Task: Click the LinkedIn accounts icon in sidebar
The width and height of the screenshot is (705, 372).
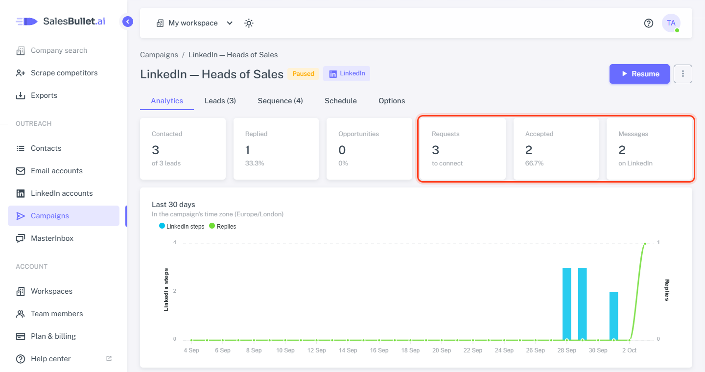Action: (21, 193)
